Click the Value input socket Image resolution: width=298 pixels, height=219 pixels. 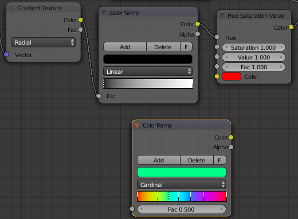(x=217, y=57)
